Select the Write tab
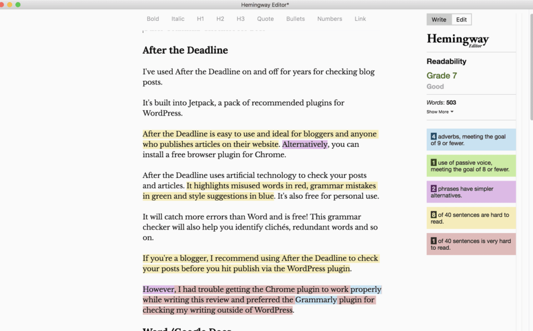Screen dimensions: 533x331 pyautogui.click(x=439, y=19)
